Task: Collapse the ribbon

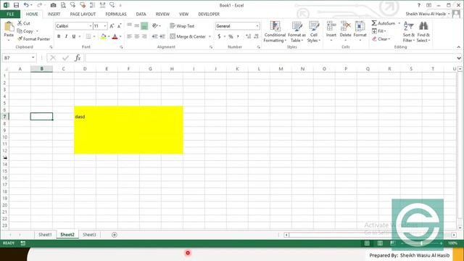Action: coord(459,47)
